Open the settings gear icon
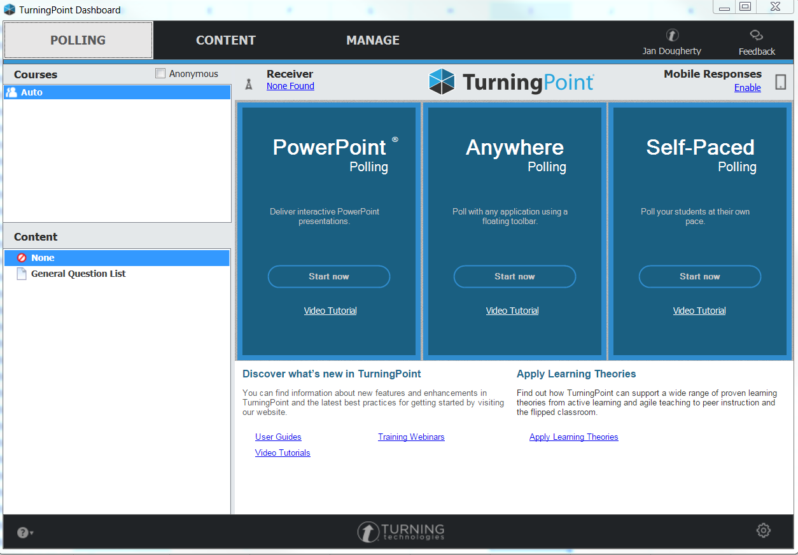The height and width of the screenshot is (555, 798). click(x=763, y=530)
